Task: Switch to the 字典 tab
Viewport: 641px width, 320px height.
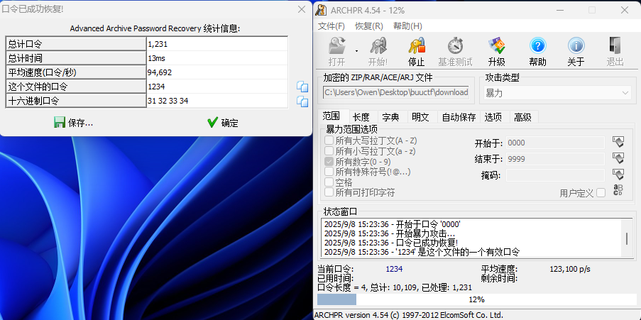Action: coord(391,117)
